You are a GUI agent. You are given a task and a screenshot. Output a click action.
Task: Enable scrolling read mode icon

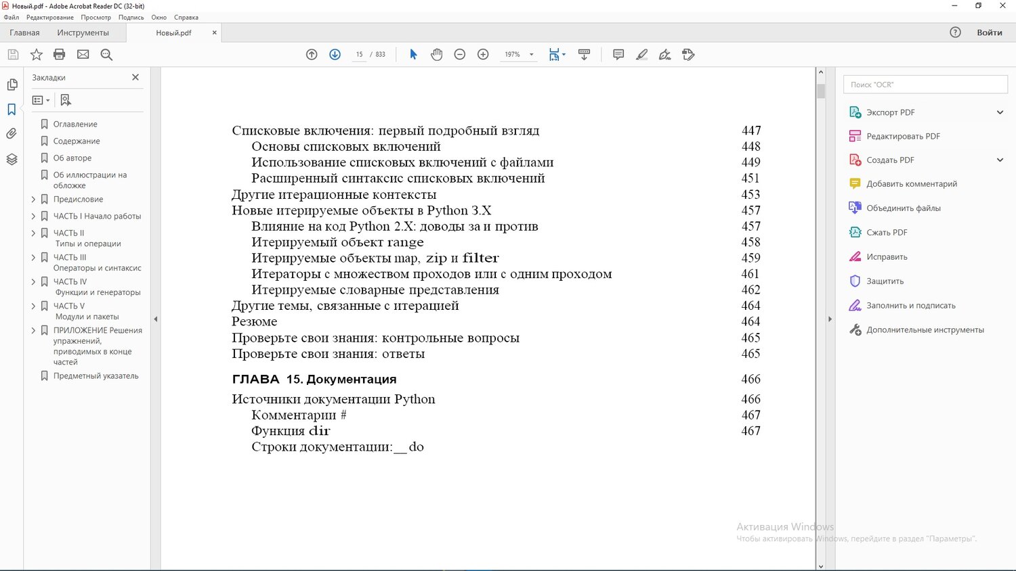click(584, 55)
